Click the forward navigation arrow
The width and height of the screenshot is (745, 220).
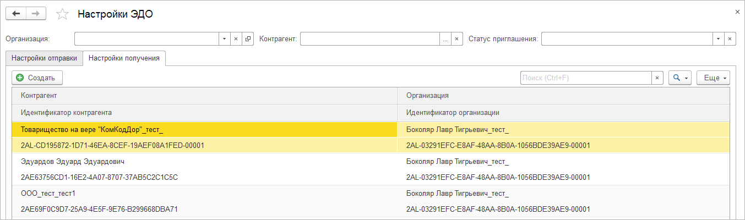pyautogui.click(x=35, y=14)
